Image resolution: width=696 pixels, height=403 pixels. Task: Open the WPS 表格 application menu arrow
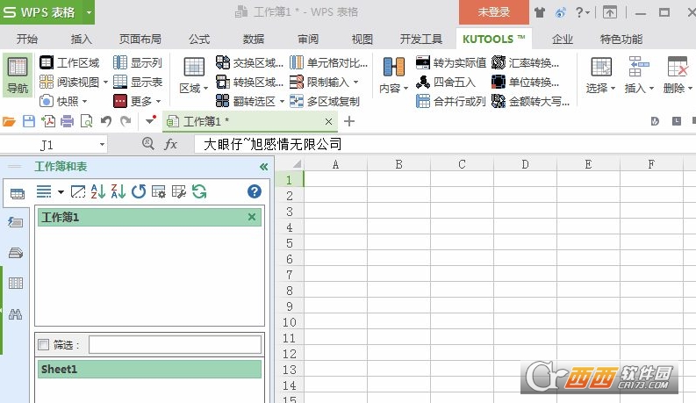(x=89, y=12)
